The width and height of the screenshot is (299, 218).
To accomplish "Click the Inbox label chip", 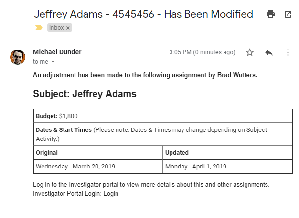I will (x=56, y=28).
